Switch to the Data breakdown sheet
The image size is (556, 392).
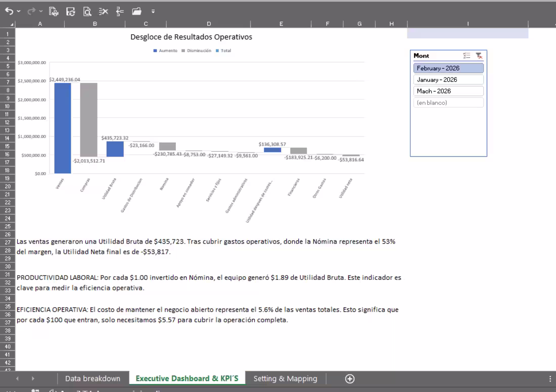[x=92, y=378]
